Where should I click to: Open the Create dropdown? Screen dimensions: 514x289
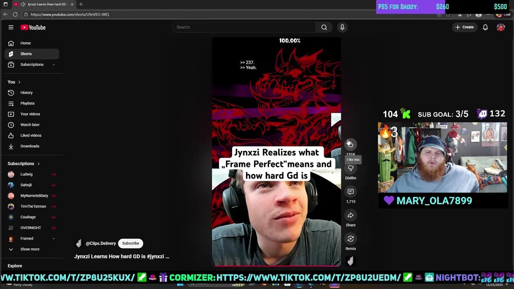pyautogui.click(x=464, y=27)
